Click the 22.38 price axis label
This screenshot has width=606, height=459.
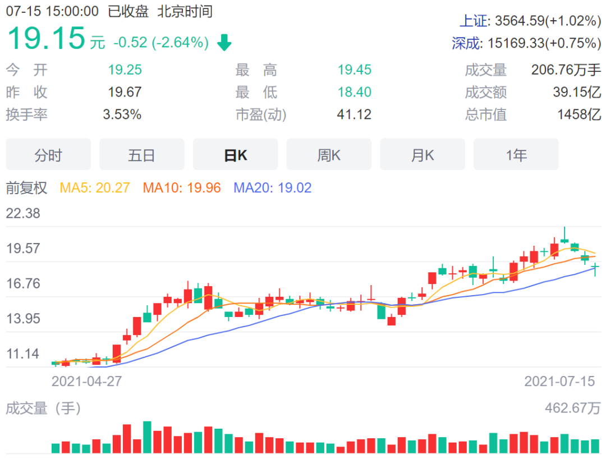tap(23, 213)
